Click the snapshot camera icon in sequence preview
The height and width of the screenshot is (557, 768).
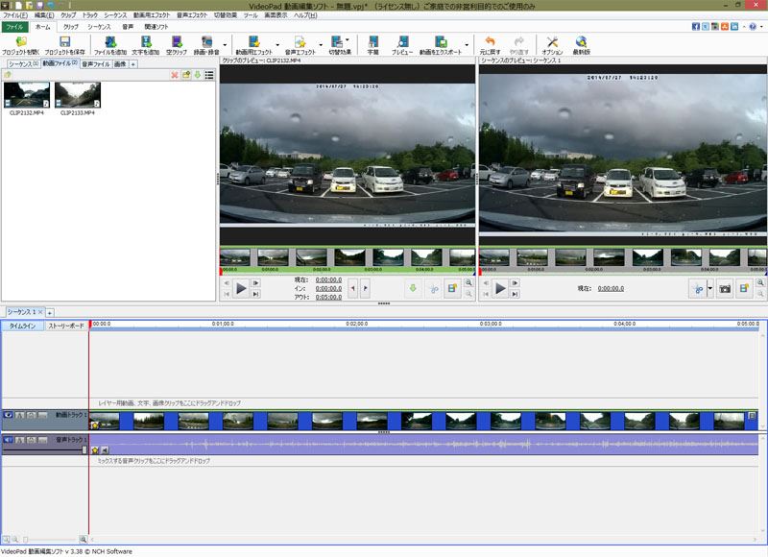pyautogui.click(x=725, y=288)
